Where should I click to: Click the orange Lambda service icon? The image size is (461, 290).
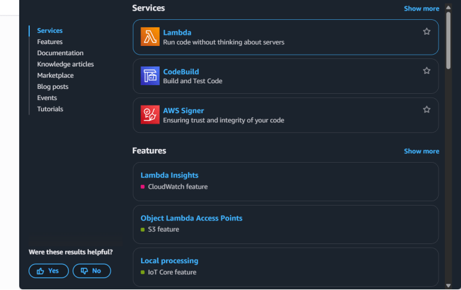point(150,37)
